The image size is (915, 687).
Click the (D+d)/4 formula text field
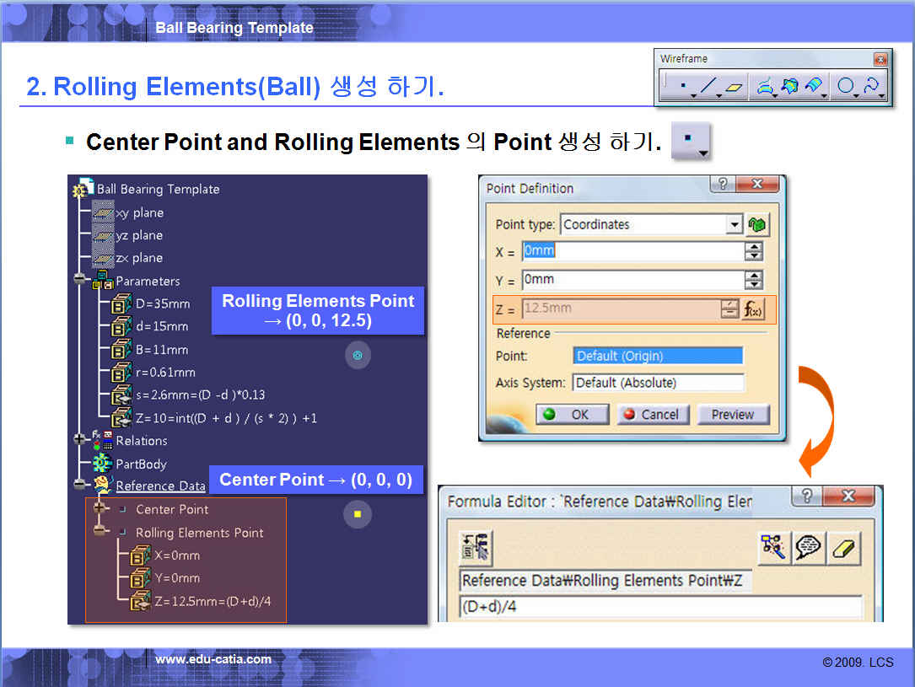point(661,607)
